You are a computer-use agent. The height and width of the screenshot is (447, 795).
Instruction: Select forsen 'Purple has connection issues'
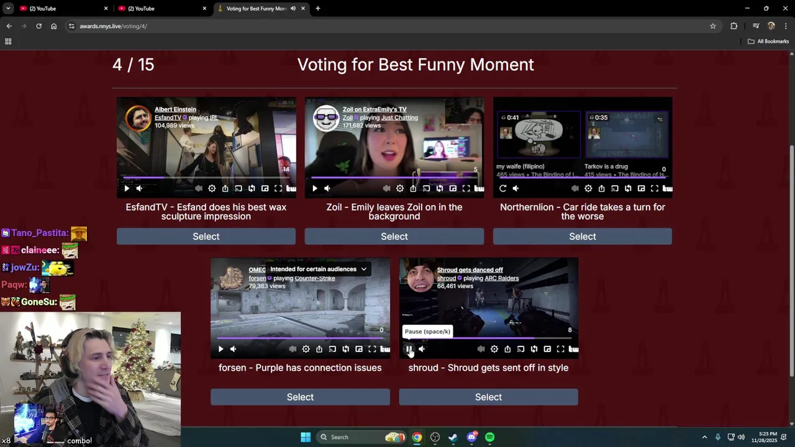click(300, 397)
